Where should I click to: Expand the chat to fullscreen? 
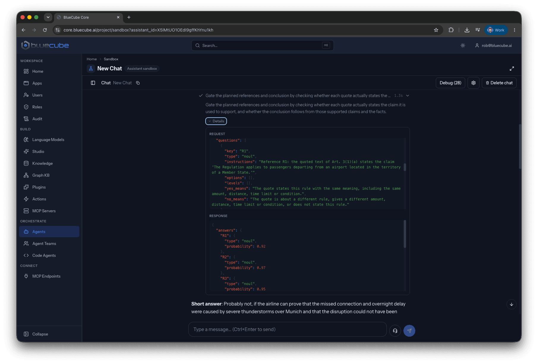point(512,69)
